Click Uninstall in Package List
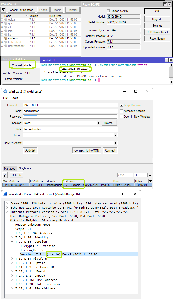The width and height of the screenshot is (173, 301). pos(73,10)
